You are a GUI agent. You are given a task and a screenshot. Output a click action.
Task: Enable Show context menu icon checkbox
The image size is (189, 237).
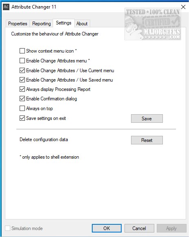tap(22, 51)
